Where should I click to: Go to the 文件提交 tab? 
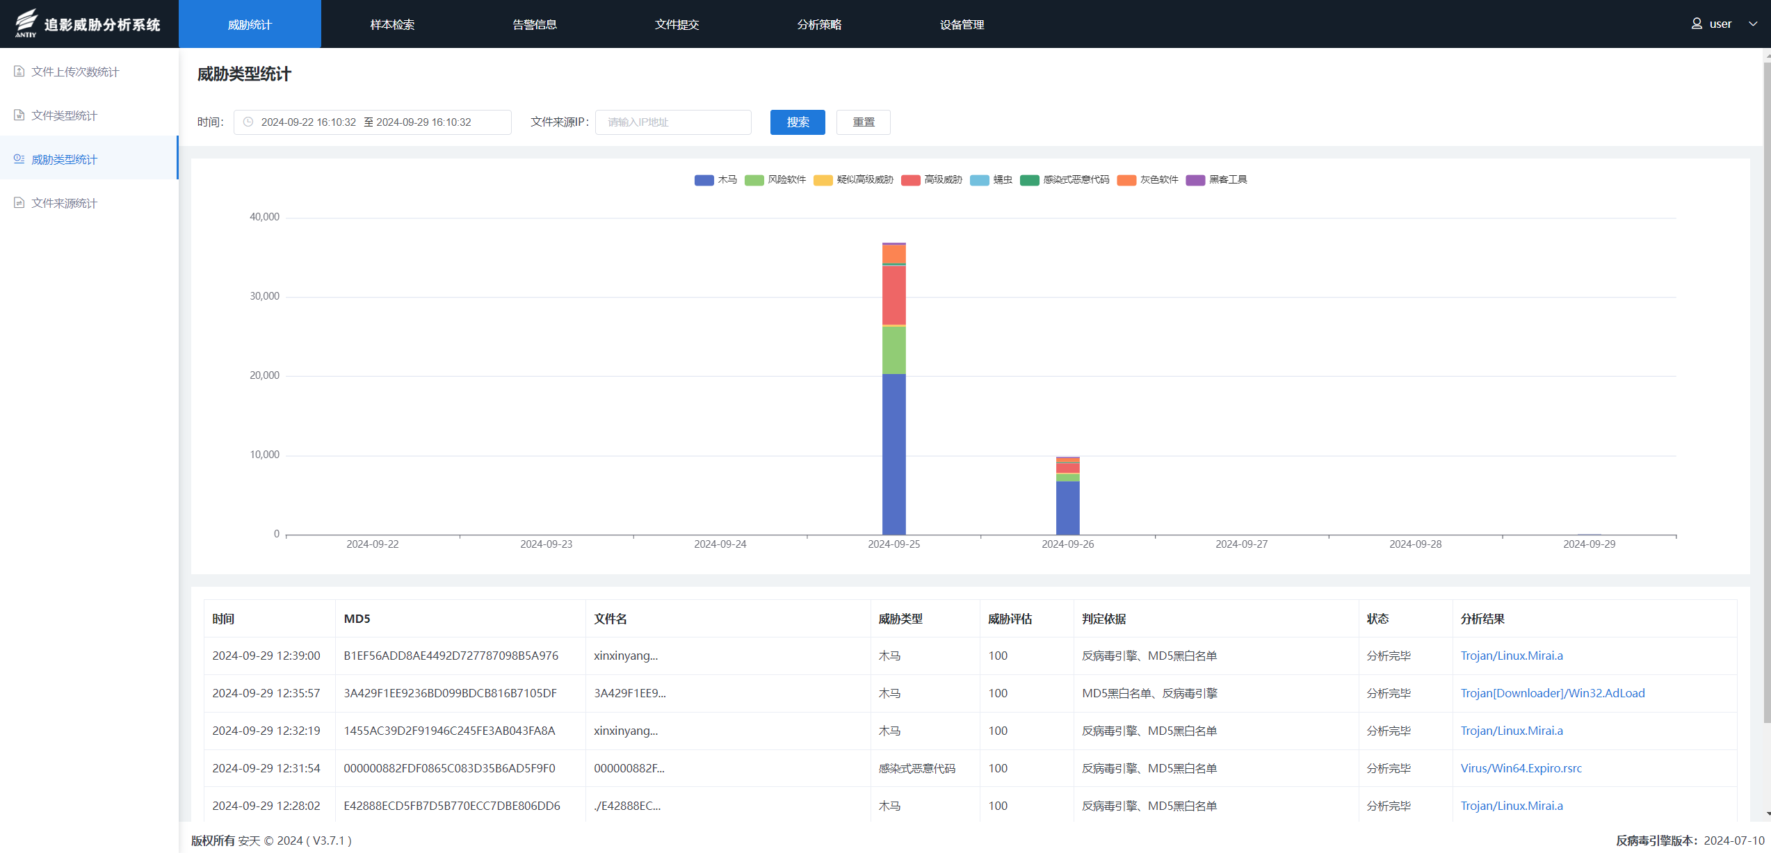point(677,24)
